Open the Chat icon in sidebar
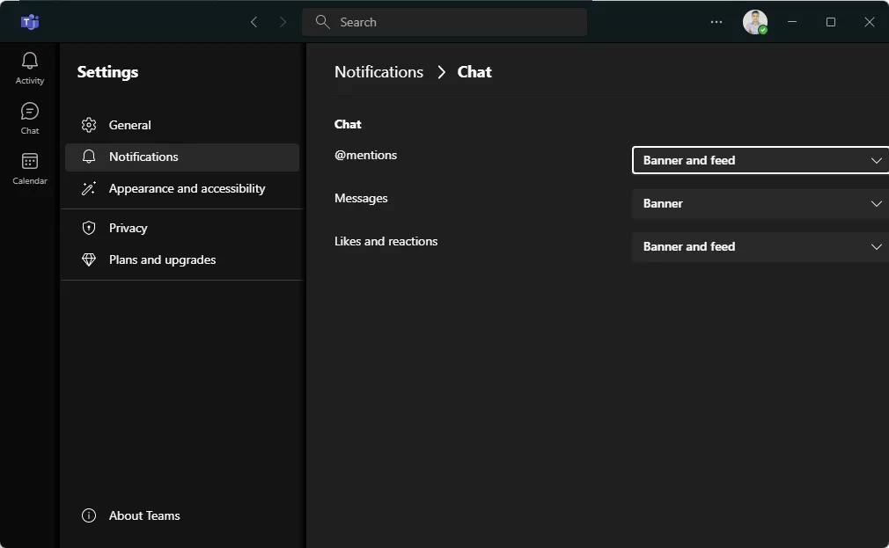Screen dimensions: 889x548 (x=30, y=117)
